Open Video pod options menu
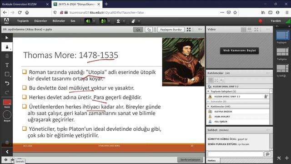This screenshot has height=164, width=291. coord(268,29)
